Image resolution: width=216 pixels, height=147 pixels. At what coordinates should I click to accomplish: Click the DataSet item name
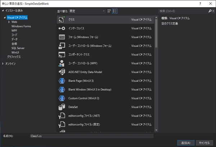click(73, 107)
